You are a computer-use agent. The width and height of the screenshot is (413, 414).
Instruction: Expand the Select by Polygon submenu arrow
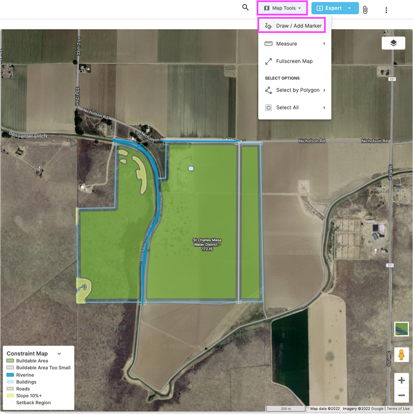click(x=324, y=90)
